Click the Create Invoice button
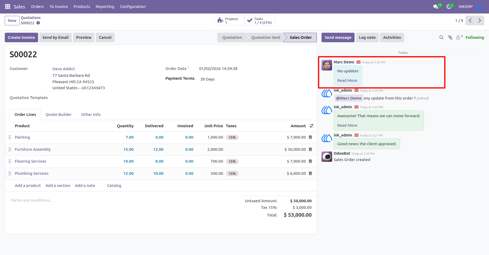Image resolution: width=489 pixels, height=255 pixels. (21, 37)
